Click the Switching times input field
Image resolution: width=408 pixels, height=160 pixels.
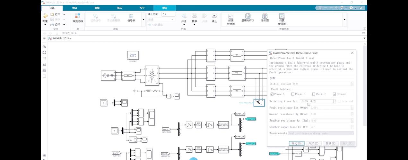click(317, 101)
